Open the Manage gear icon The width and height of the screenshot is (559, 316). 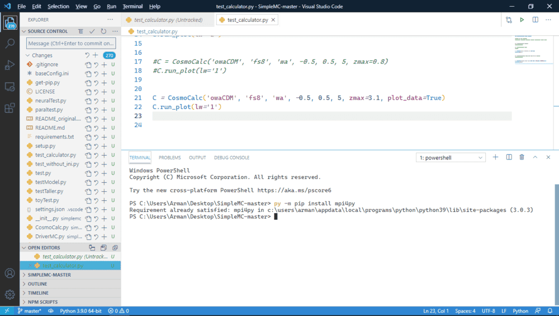click(10, 294)
